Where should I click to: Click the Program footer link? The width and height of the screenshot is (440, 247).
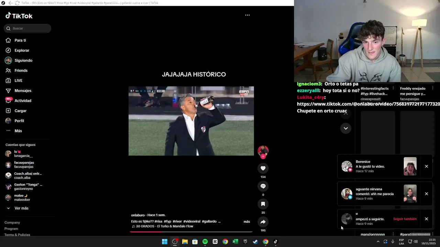(11, 229)
